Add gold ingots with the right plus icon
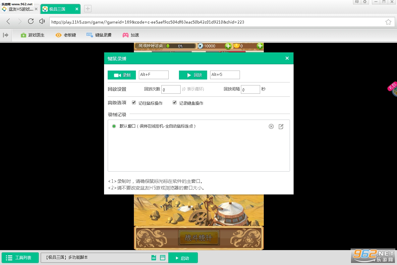 tap(260, 46)
